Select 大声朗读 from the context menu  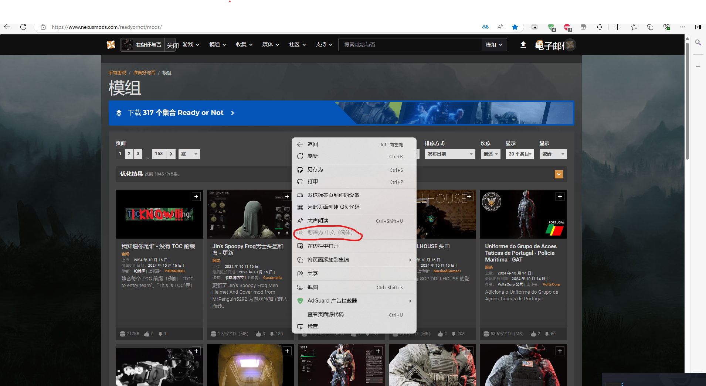[354, 221]
